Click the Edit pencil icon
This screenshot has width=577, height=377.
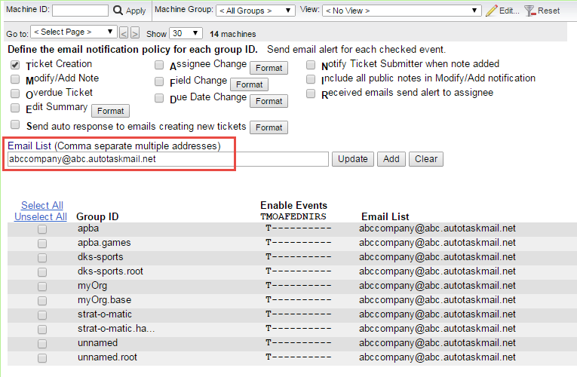pyautogui.click(x=492, y=11)
